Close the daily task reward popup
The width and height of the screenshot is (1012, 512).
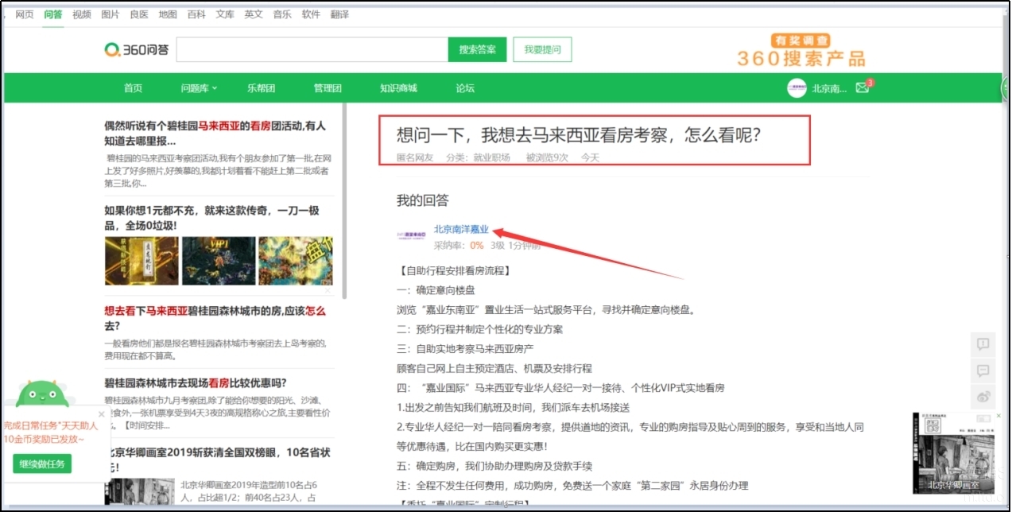[101, 414]
